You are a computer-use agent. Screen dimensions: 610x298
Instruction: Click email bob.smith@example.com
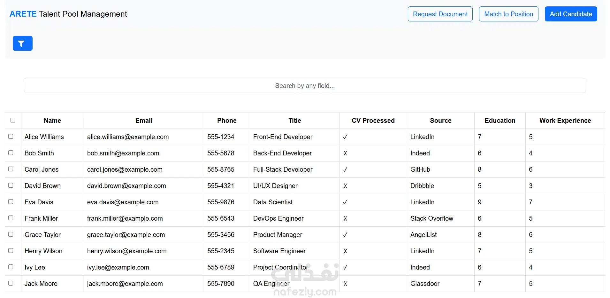[123, 153]
